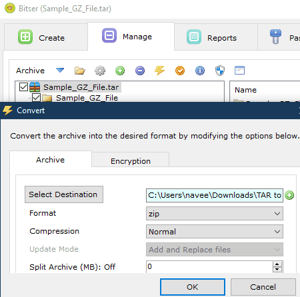Click the window view icon in toolbar
Viewport: 300px width, 297px height.
tap(239, 71)
